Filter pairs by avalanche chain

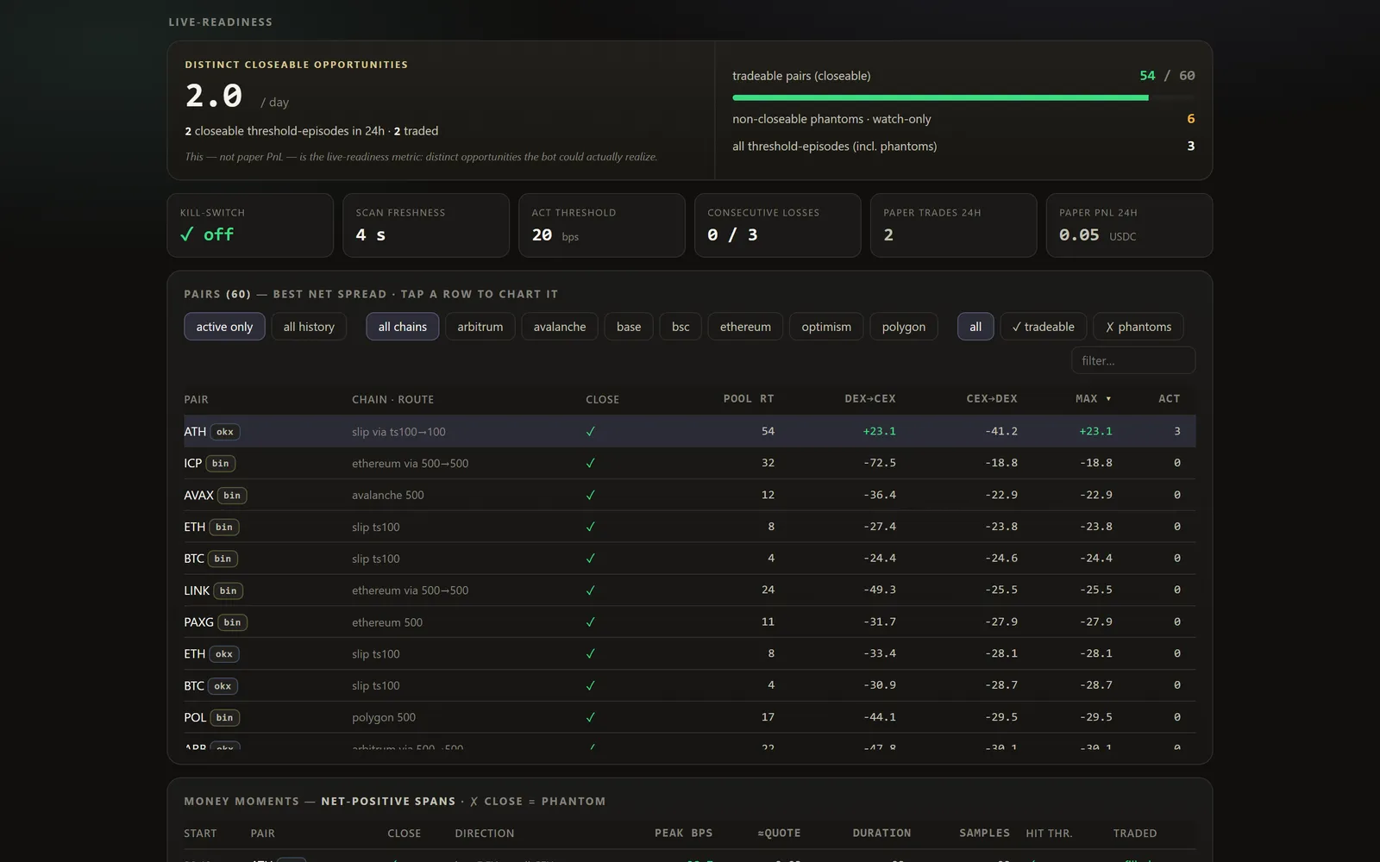(560, 327)
